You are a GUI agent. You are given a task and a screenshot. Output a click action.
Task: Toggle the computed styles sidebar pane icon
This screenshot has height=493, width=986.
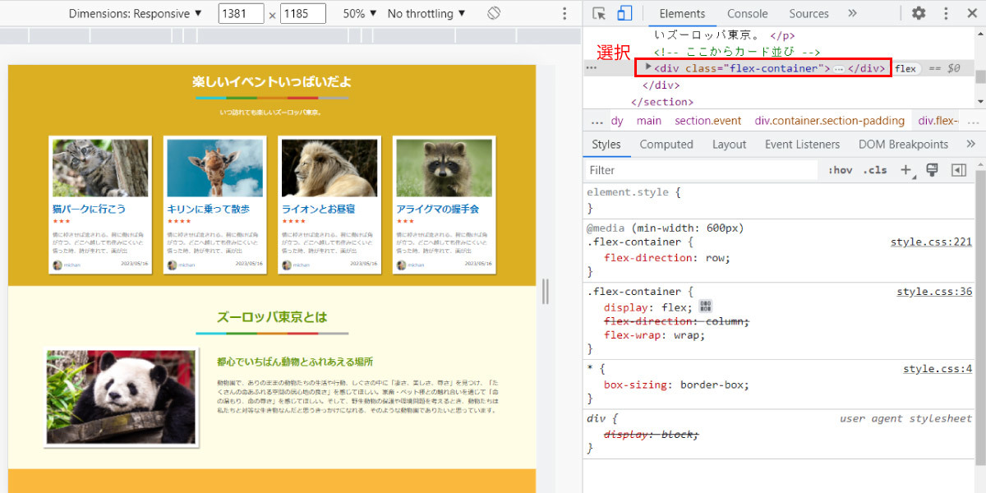pyautogui.click(x=958, y=170)
